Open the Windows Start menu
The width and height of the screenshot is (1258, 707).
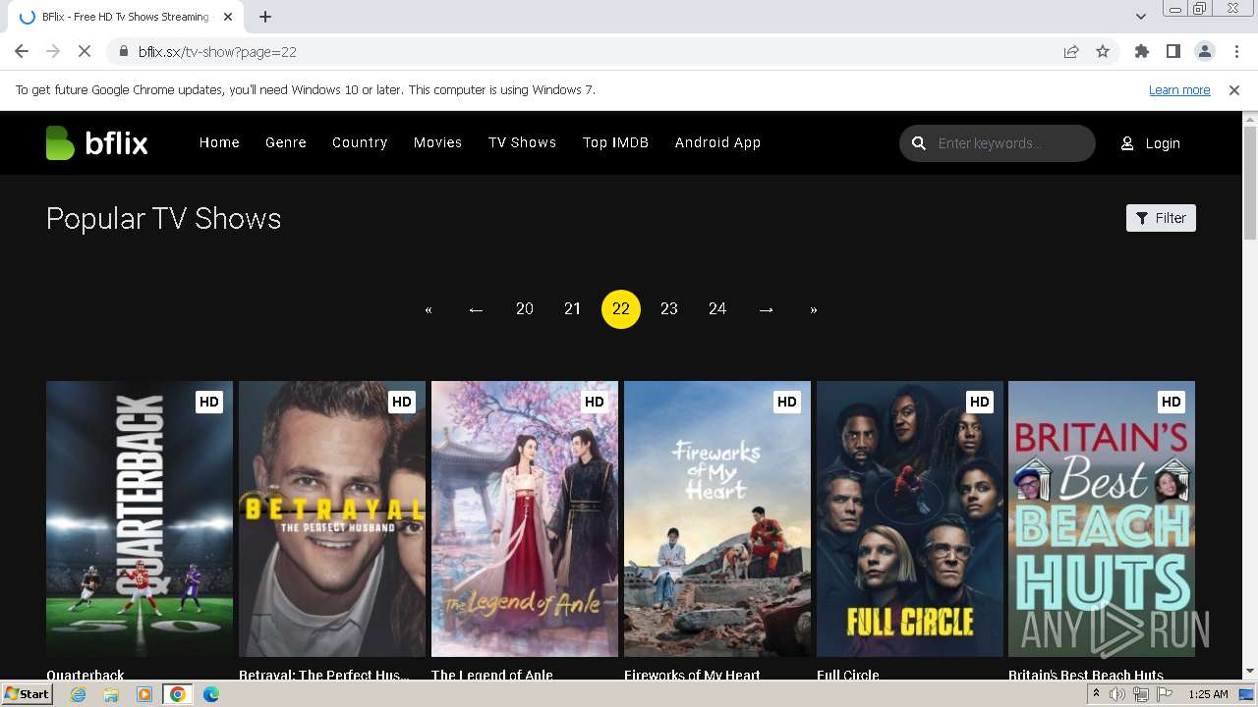[x=28, y=694]
